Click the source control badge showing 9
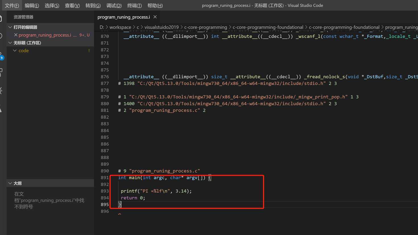The image size is (418, 235). pos(2,58)
